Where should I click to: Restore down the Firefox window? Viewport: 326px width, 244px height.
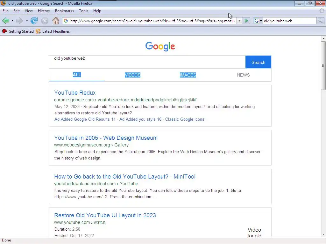tap(310, 3)
